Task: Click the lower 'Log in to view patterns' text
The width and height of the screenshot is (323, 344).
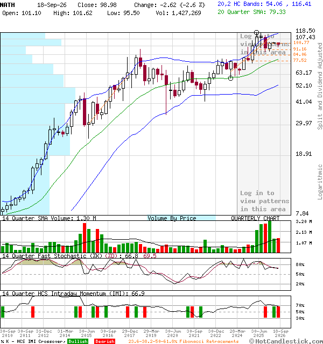Action: pos(264,201)
